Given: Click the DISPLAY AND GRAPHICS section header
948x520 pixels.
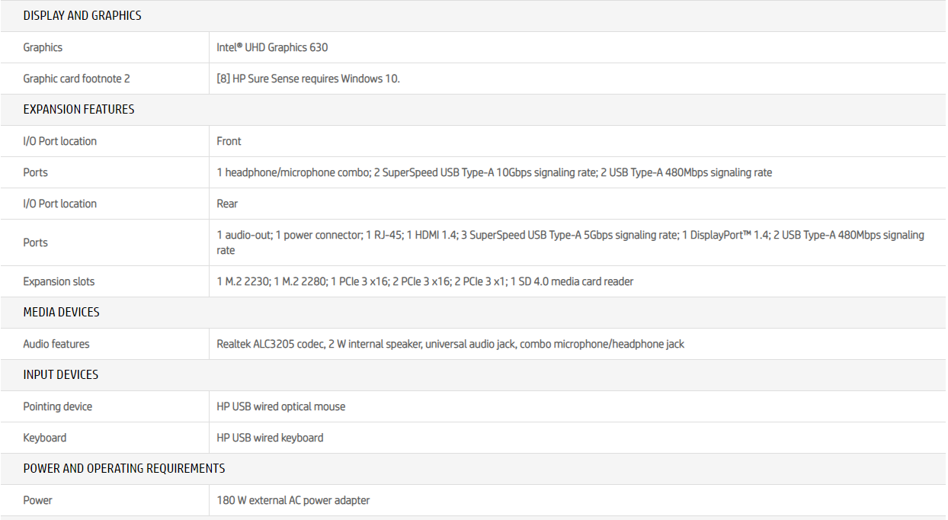Looking at the screenshot, I should tap(82, 15).
